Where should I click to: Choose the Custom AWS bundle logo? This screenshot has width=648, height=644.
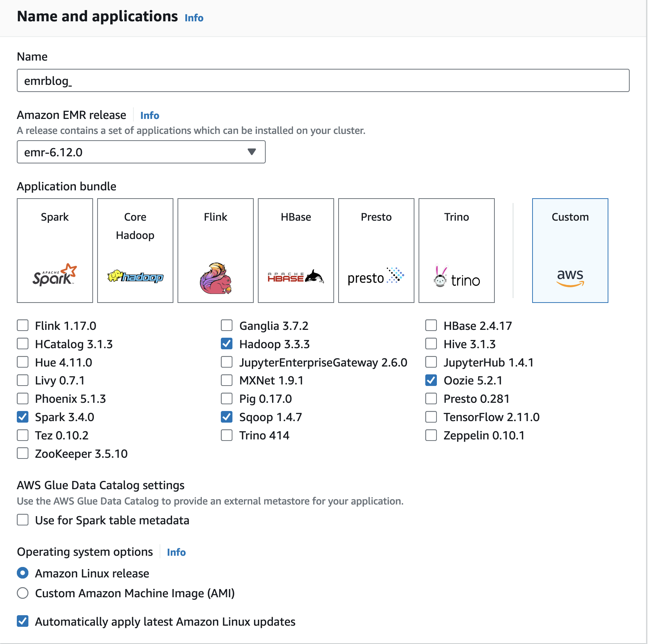pos(570,278)
